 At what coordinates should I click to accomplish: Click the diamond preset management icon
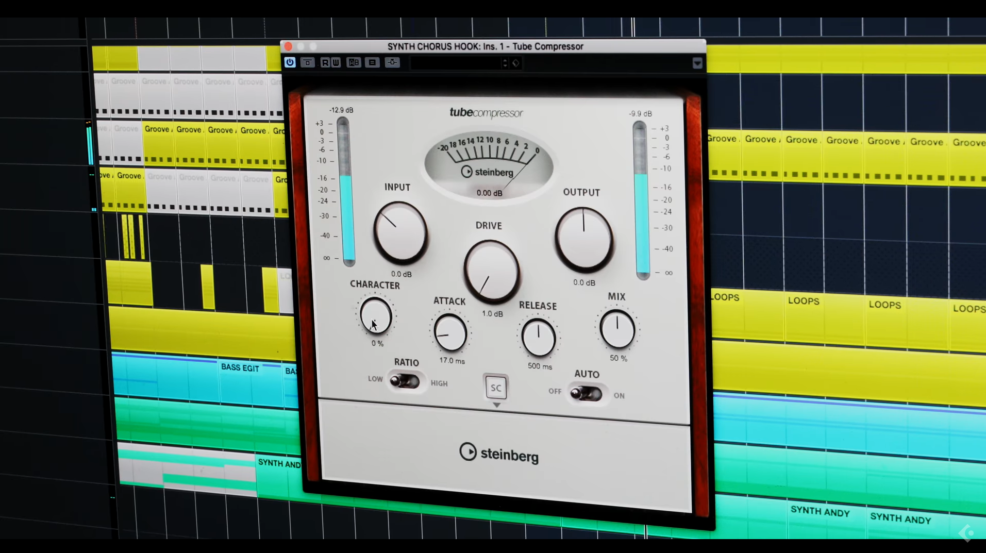tap(516, 63)
